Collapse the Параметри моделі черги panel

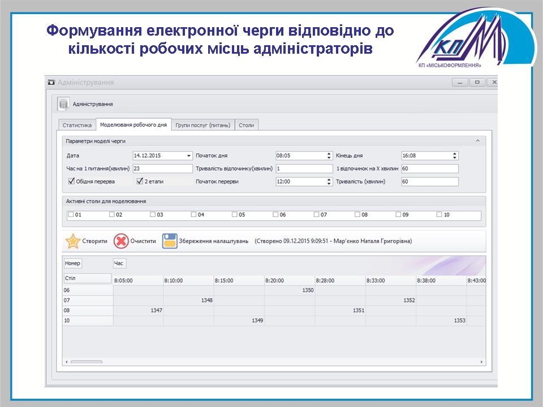(477, 140)
